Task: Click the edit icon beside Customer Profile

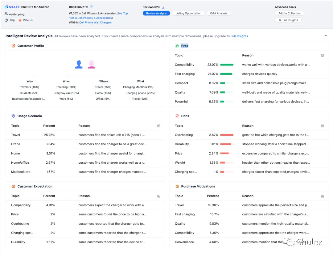Action: pyautogui.click(x=13, y=46)
